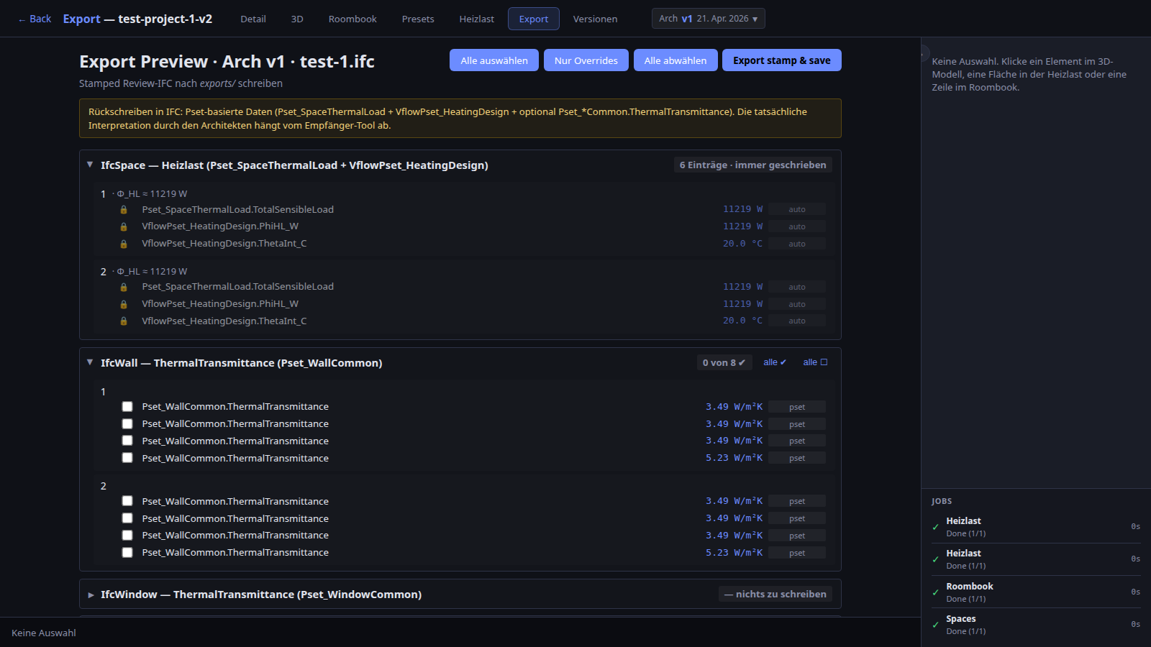This screenshot has height=647, width=1151.
Task: Click the 'Stamped Review-IFC nach exports/ schreiben' subtitle
Action: 181,83
